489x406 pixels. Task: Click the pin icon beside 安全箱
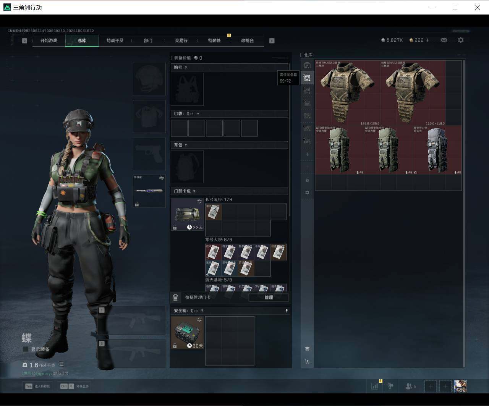tap(286, 311)
